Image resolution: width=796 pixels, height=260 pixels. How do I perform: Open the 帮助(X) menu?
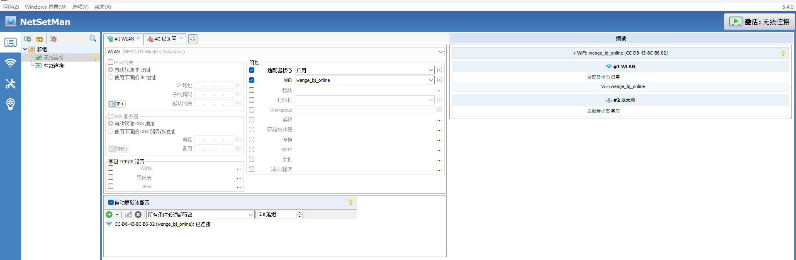[102, 7]
